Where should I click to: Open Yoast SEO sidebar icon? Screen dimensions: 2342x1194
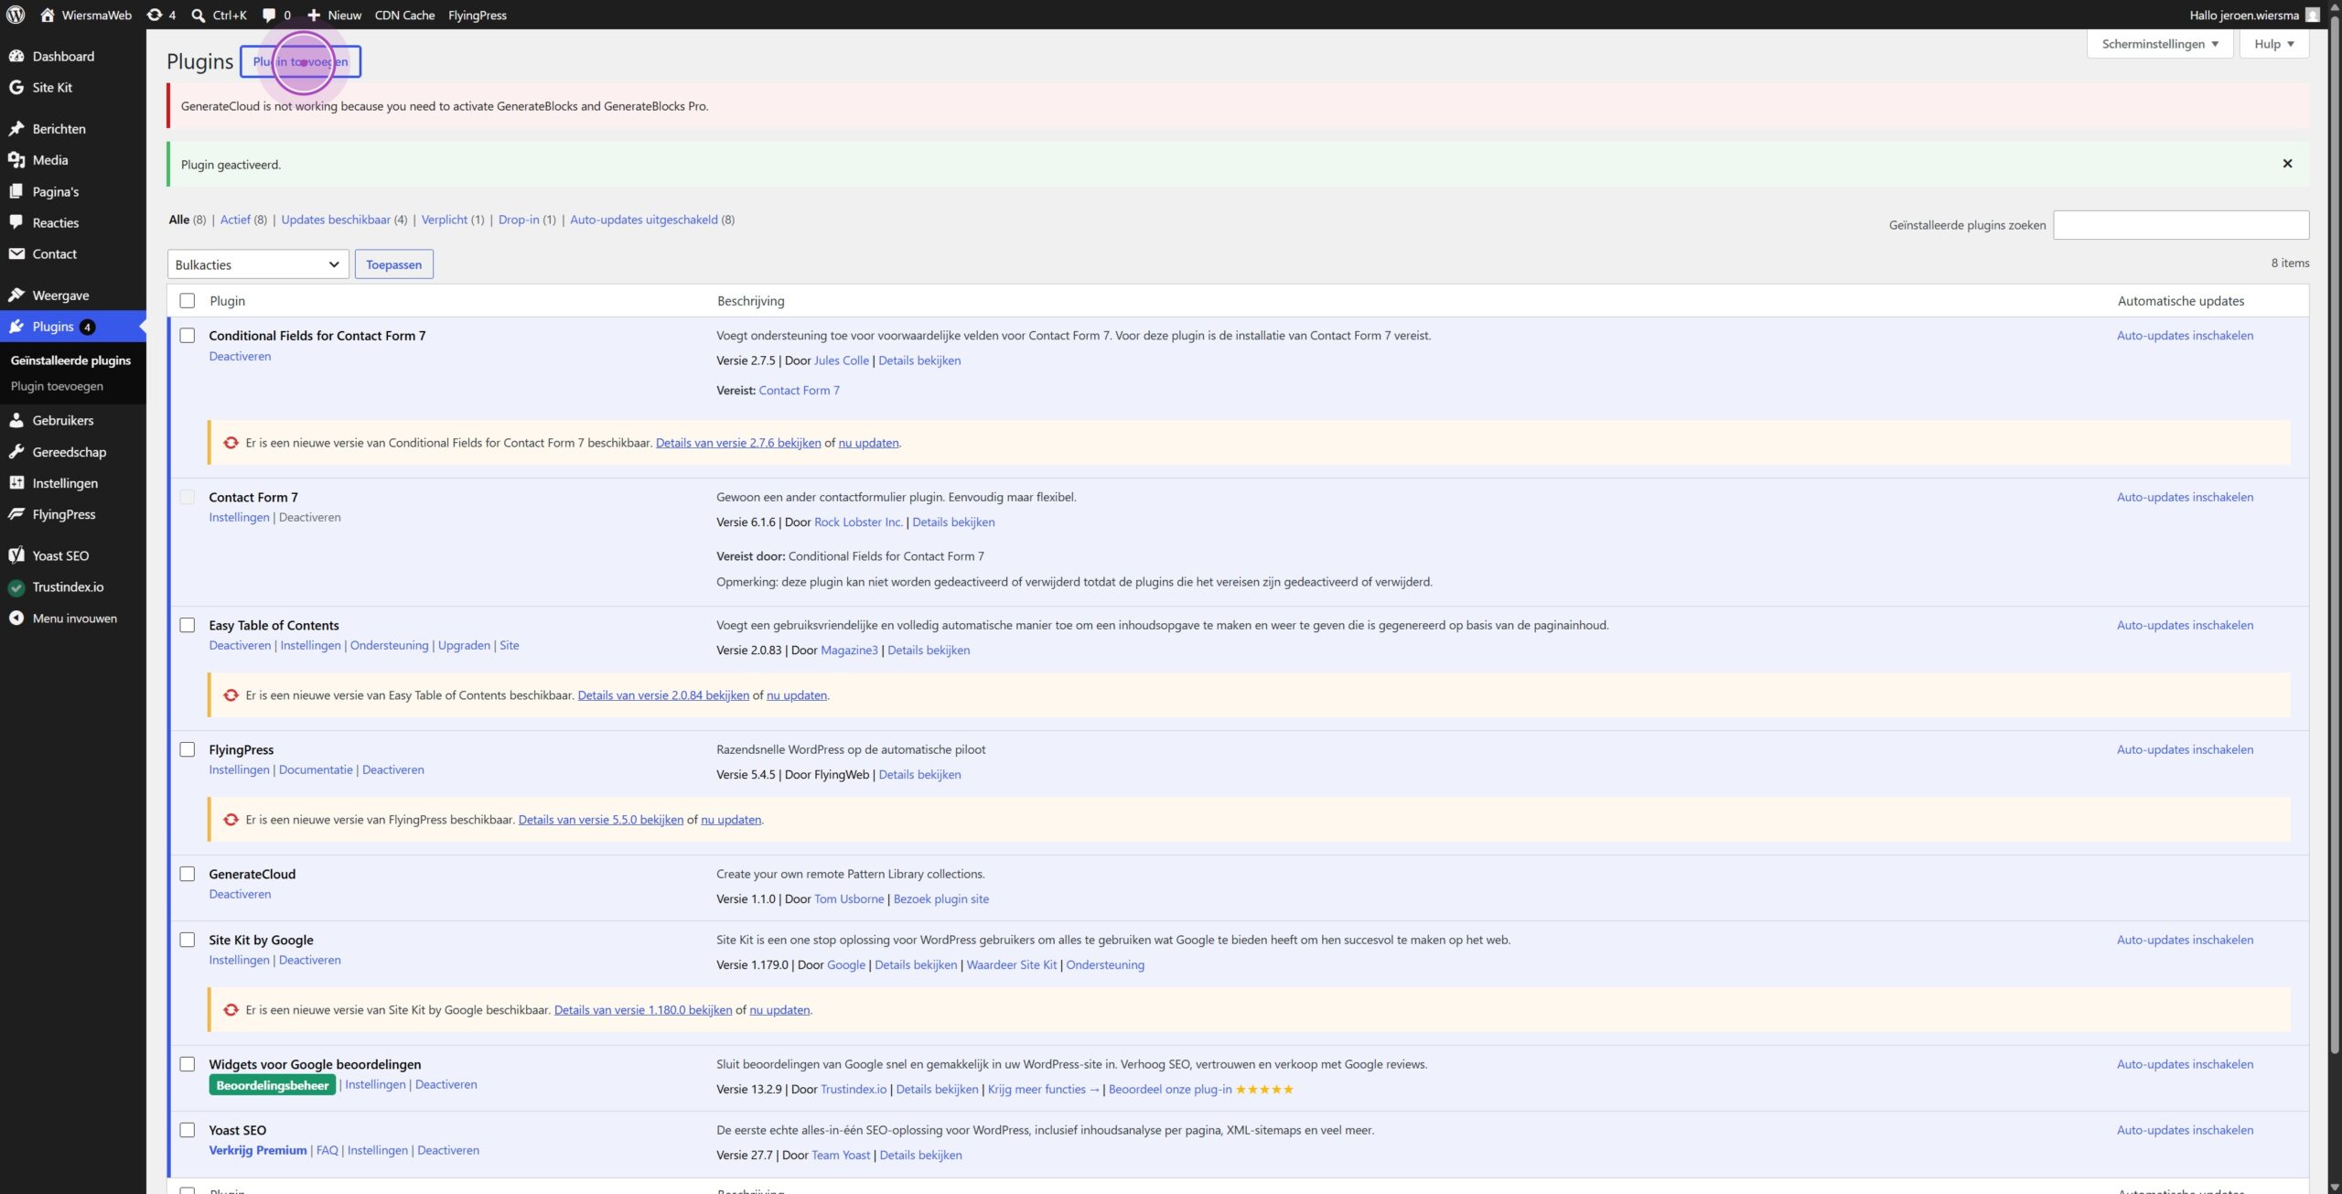(x=16, y=554)
